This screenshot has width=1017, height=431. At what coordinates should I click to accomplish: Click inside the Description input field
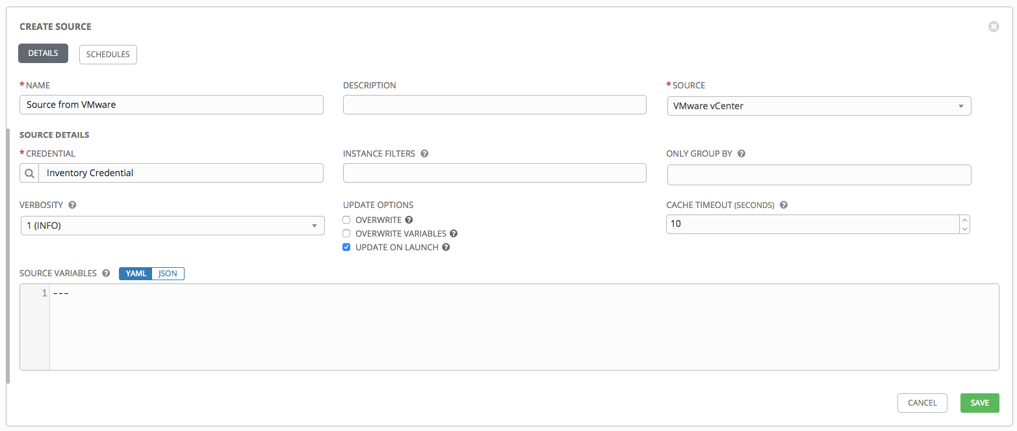494,105
